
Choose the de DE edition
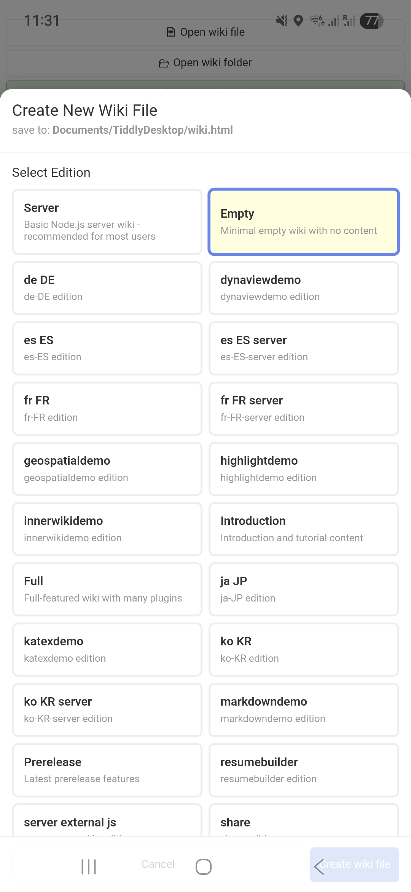107,288
